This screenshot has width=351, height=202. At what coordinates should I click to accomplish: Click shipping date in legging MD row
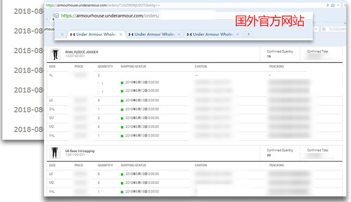(x=142, y=183)
